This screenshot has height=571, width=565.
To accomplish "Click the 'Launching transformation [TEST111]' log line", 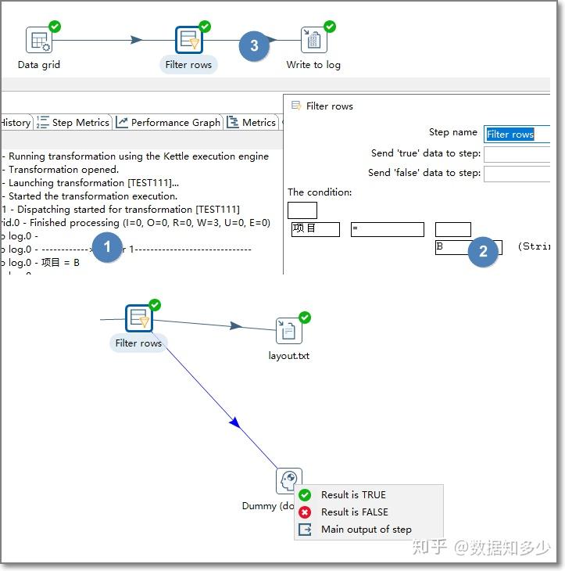I will (90, 183).
